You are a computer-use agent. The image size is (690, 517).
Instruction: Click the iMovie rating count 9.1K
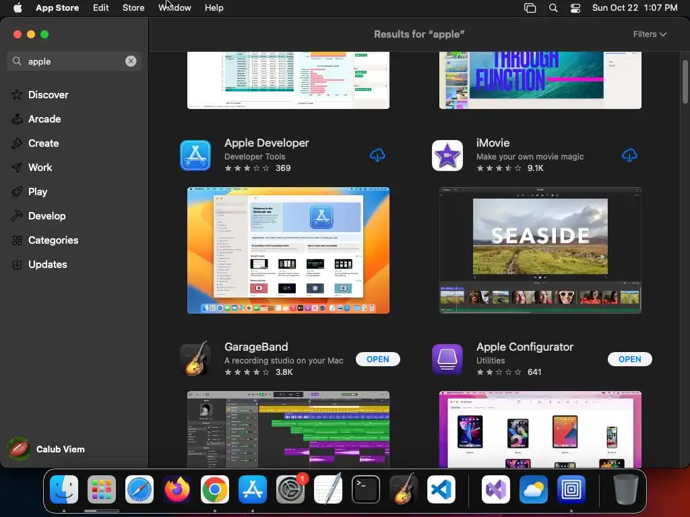tap(535, 168)
